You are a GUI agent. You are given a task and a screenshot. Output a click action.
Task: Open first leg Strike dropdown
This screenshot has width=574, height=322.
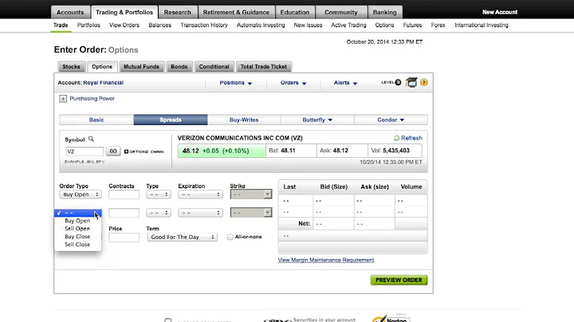pyautogui.click(x=251, y=194)
